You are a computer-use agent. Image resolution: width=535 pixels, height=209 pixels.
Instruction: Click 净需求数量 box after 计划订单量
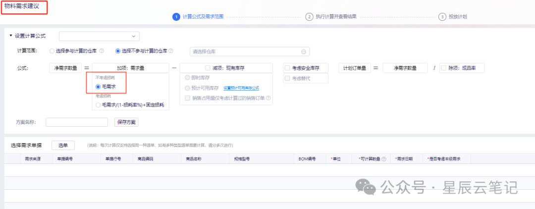tap(405, 68)
